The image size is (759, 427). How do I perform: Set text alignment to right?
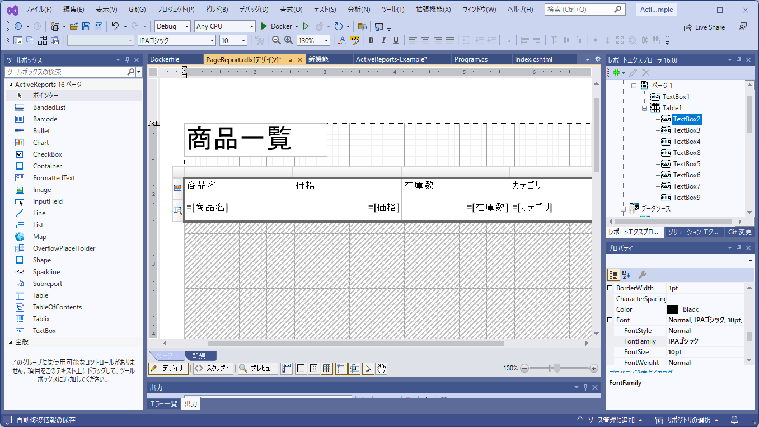[438, 40]
